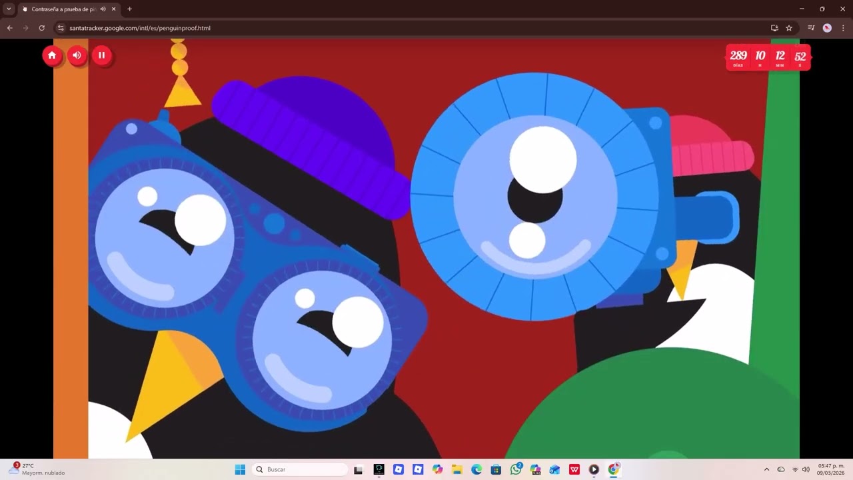The image size is (853, 480).
Task: Bookmark this page with the star
Action: 789,28
